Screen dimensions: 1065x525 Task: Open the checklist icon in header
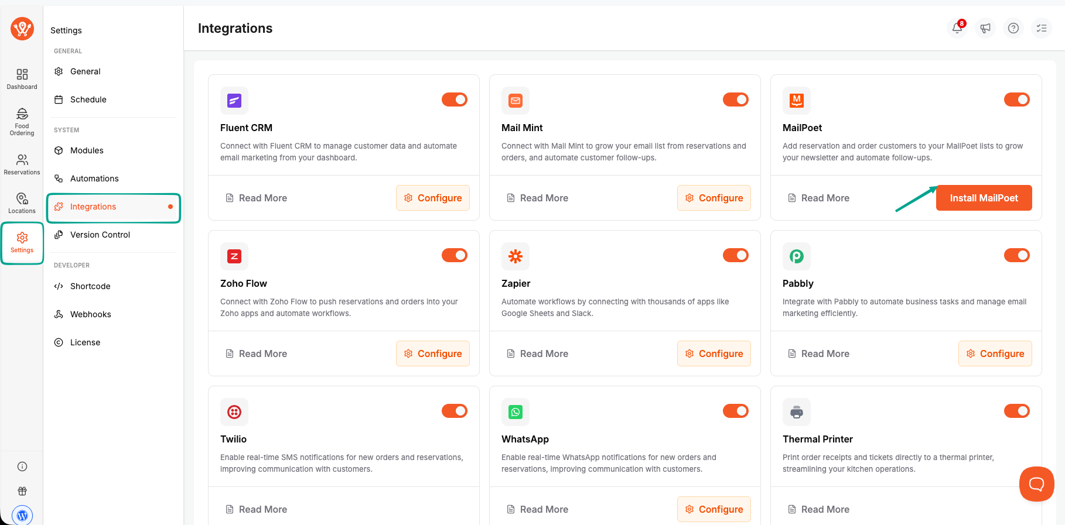tap(1042, 28)
